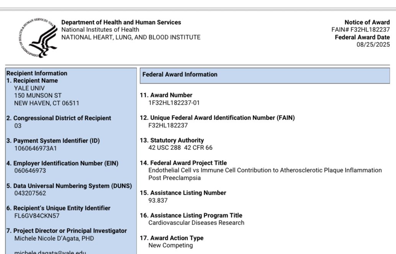Select entity identifier 'FL6GV84CKN57'

click(37, 216)
